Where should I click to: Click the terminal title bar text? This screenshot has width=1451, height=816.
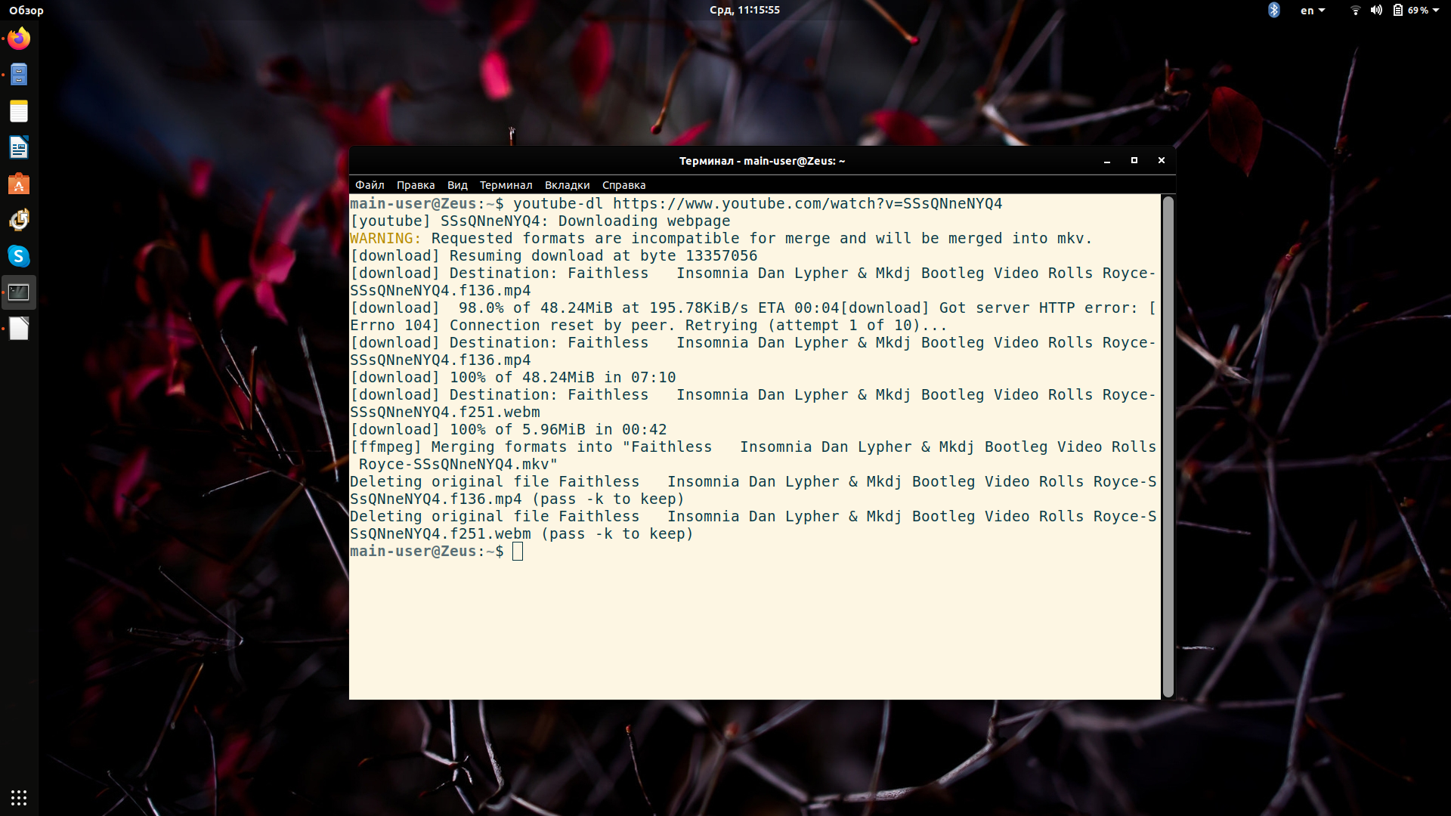(x=762, y=161)
